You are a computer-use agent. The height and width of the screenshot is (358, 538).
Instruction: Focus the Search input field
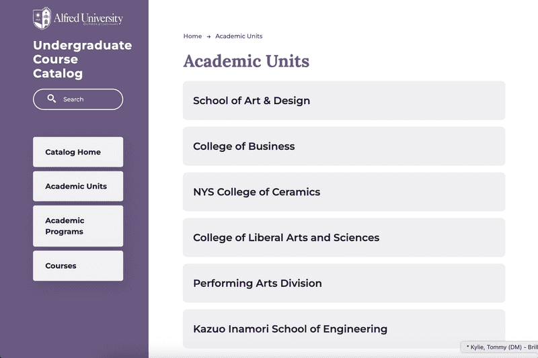coord(78,99)
